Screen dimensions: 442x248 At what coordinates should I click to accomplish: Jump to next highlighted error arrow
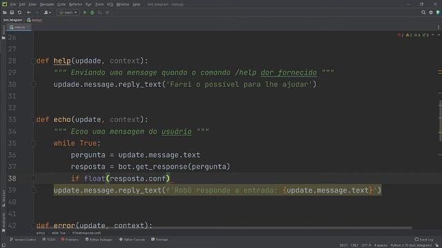439,35
